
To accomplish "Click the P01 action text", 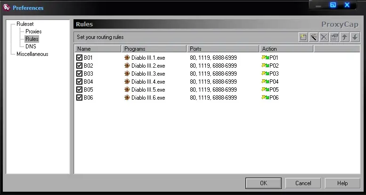I will click(x=274, y=57).
